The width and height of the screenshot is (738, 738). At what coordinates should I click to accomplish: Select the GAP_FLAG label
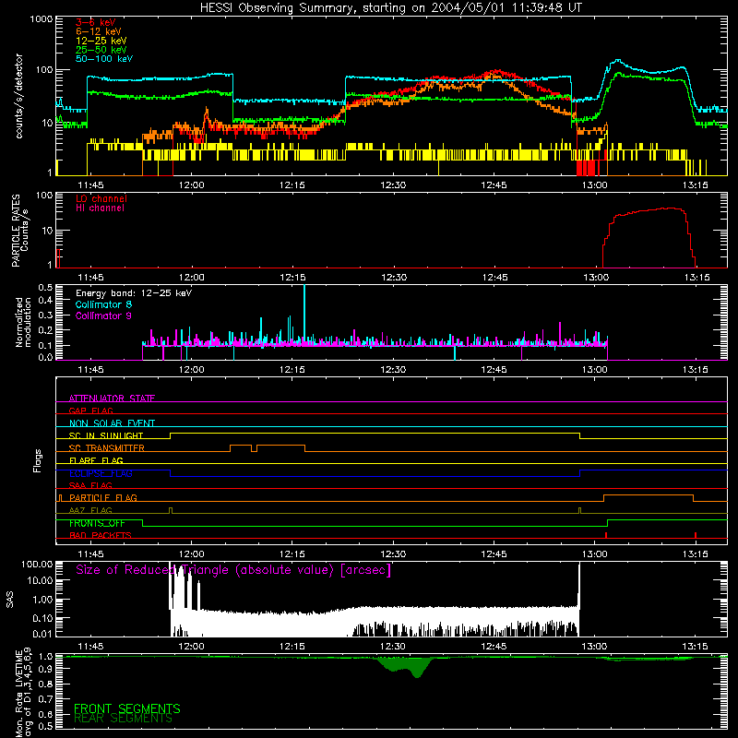[90, 411]
